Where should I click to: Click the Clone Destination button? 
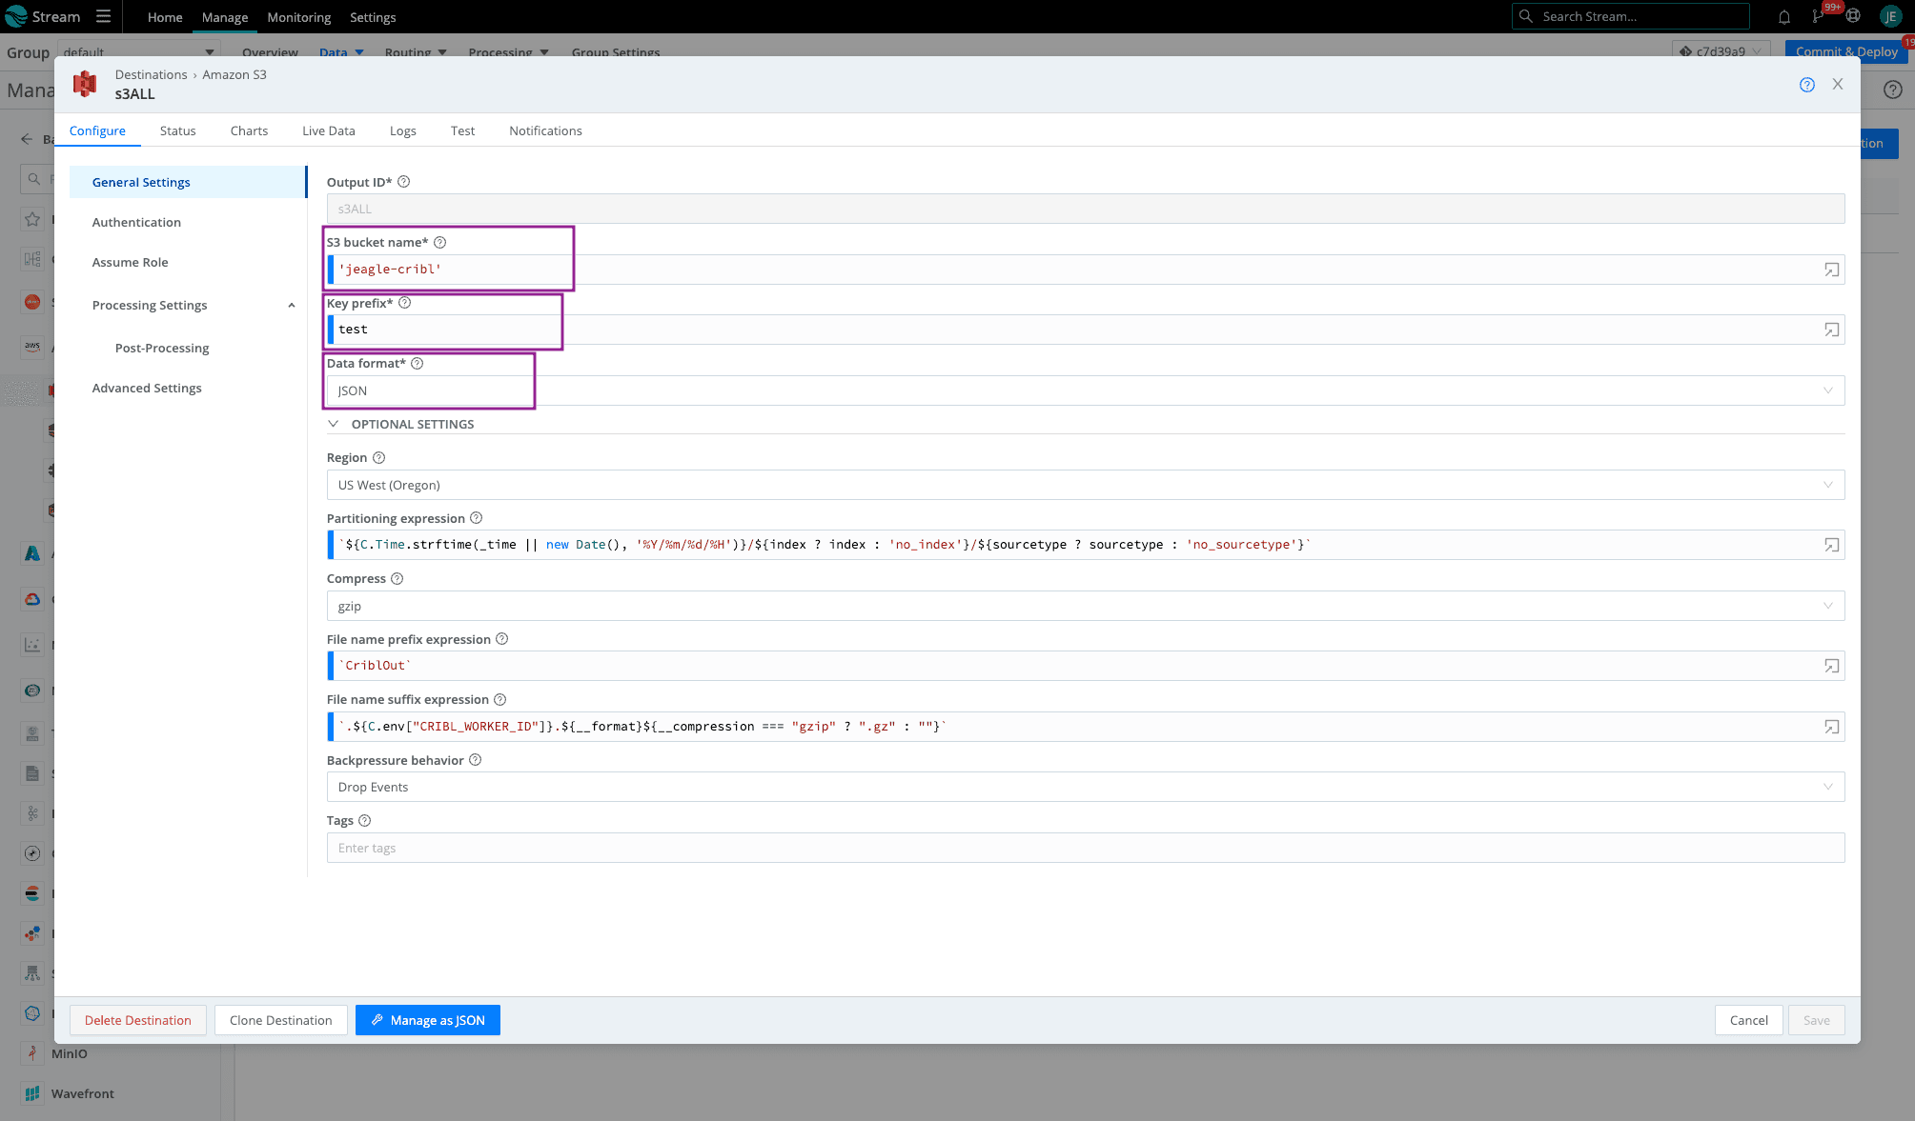[280, 1021]
